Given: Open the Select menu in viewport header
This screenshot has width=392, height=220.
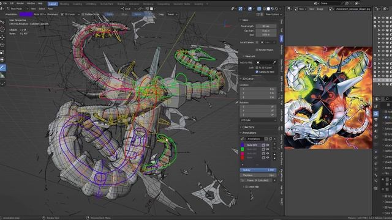Looking at the screenshot, I should click(42, 9).
